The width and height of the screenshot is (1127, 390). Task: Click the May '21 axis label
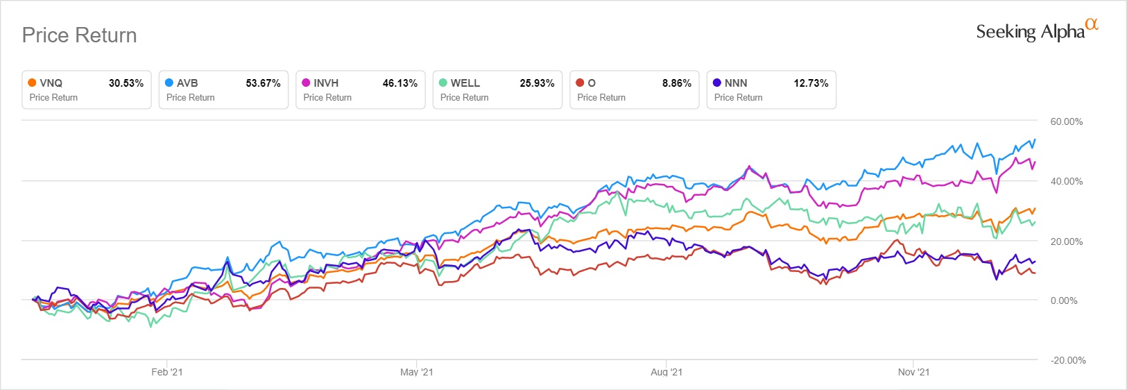click(x=416, y=372)
